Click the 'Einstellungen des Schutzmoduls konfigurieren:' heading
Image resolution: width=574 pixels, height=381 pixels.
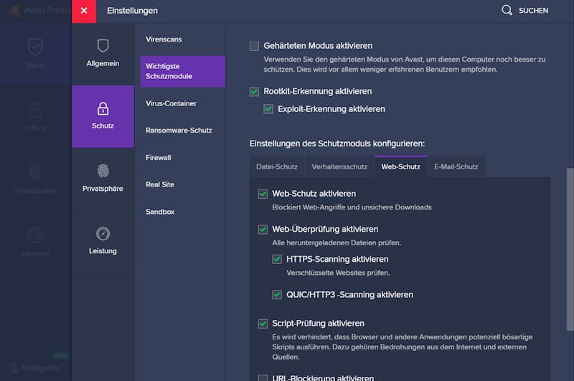click(x=337, y=144)
